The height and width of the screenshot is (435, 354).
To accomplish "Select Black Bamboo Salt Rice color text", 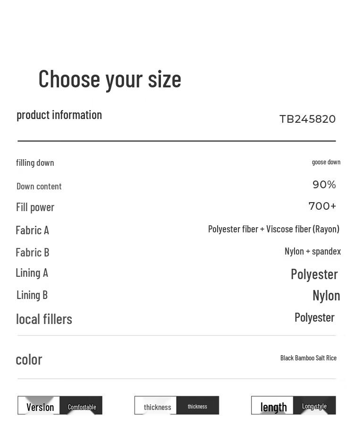I will click(x=308, y=358).
